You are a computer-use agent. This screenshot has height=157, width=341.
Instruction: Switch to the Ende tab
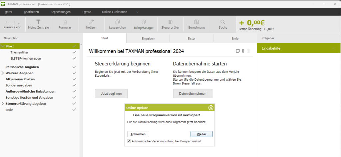pyautogui.click(x=235, y=38)
